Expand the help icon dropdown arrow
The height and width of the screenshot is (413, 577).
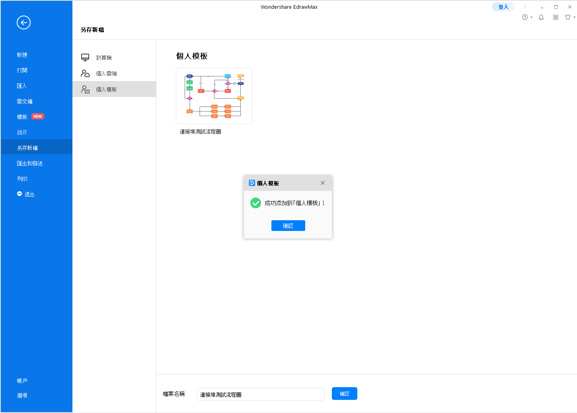(531, 17)
